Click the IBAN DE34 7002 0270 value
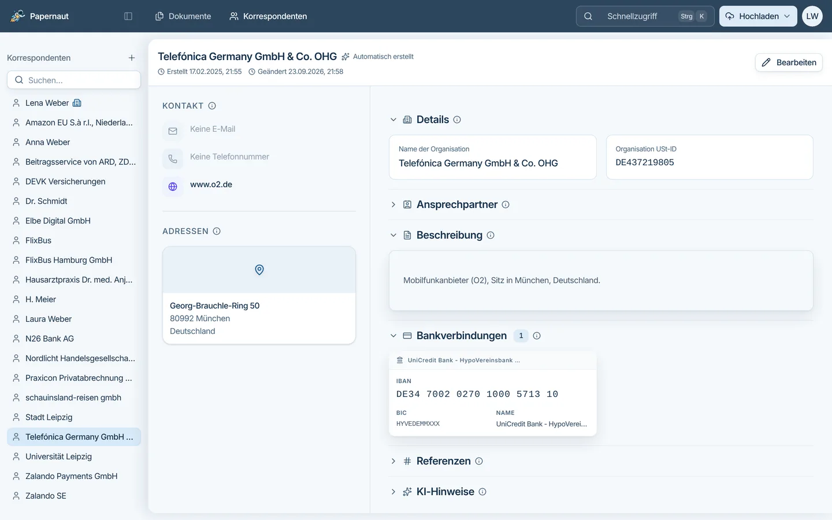Screen dimensions: 832x520 pyautogui.click(x=477, y=394)
